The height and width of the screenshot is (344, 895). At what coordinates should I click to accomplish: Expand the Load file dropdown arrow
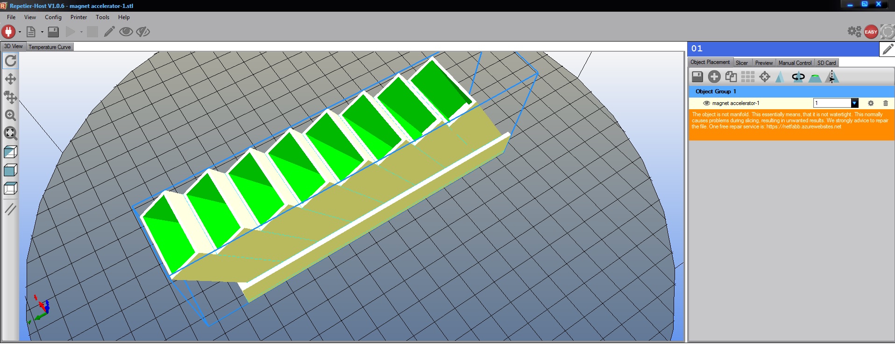tap(42, 32)
